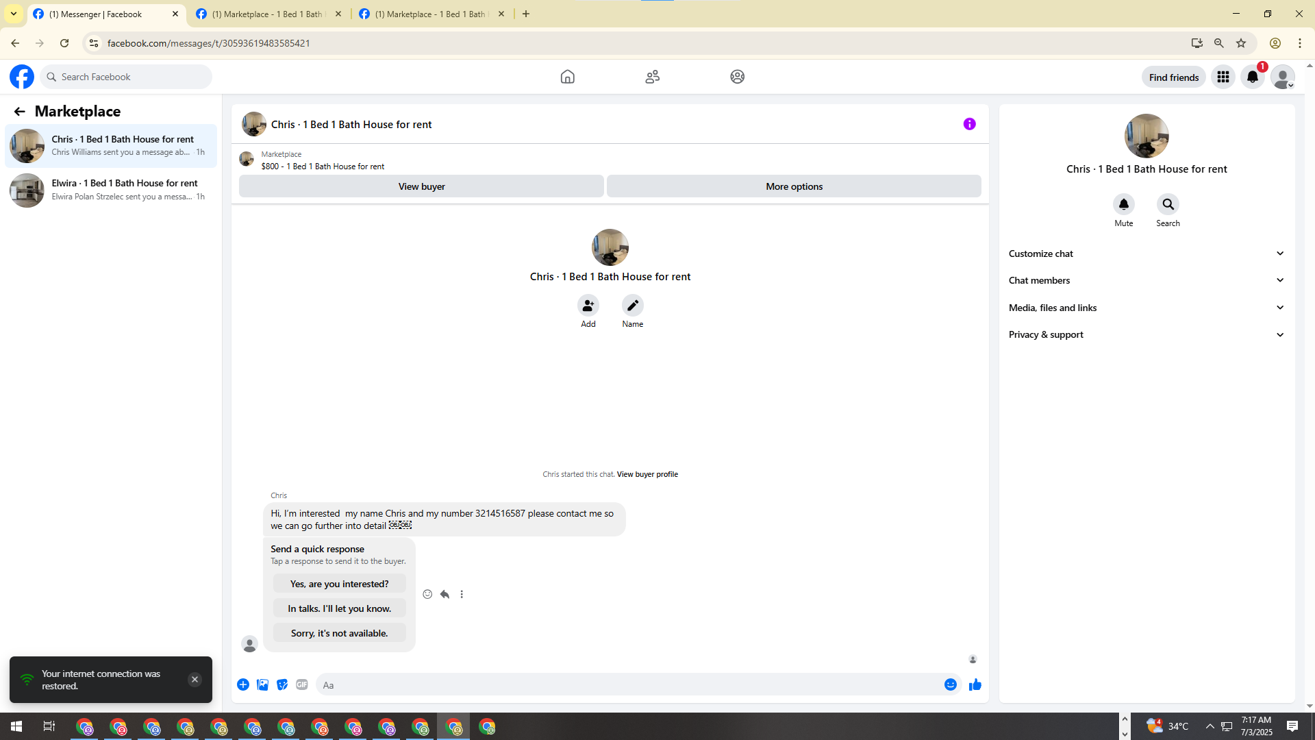Open the emoji picker in message box

click(950, 684)
